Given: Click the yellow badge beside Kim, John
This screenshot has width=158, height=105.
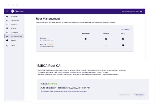Looking at the screenshot, I should pos(51,44).
